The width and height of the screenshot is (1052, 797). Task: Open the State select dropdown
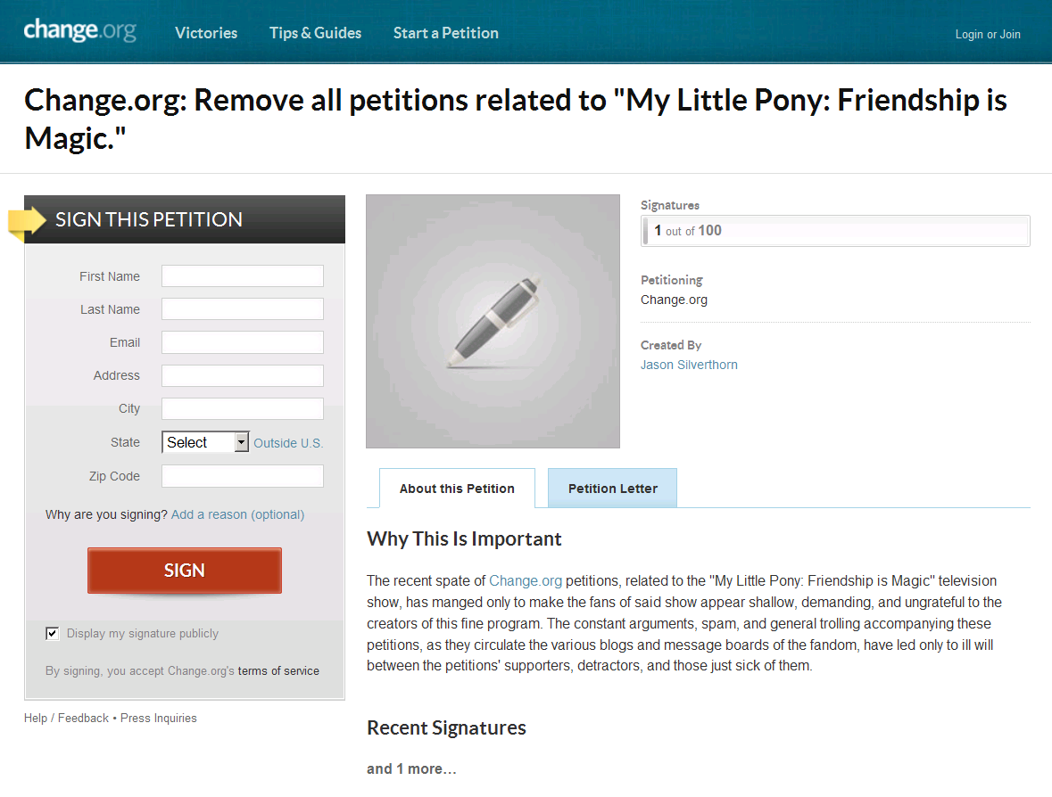click(205, 442)
